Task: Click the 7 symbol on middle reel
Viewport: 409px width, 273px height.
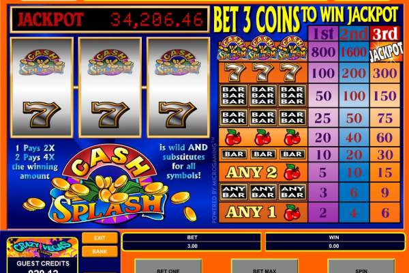Action: coord(110,115)
